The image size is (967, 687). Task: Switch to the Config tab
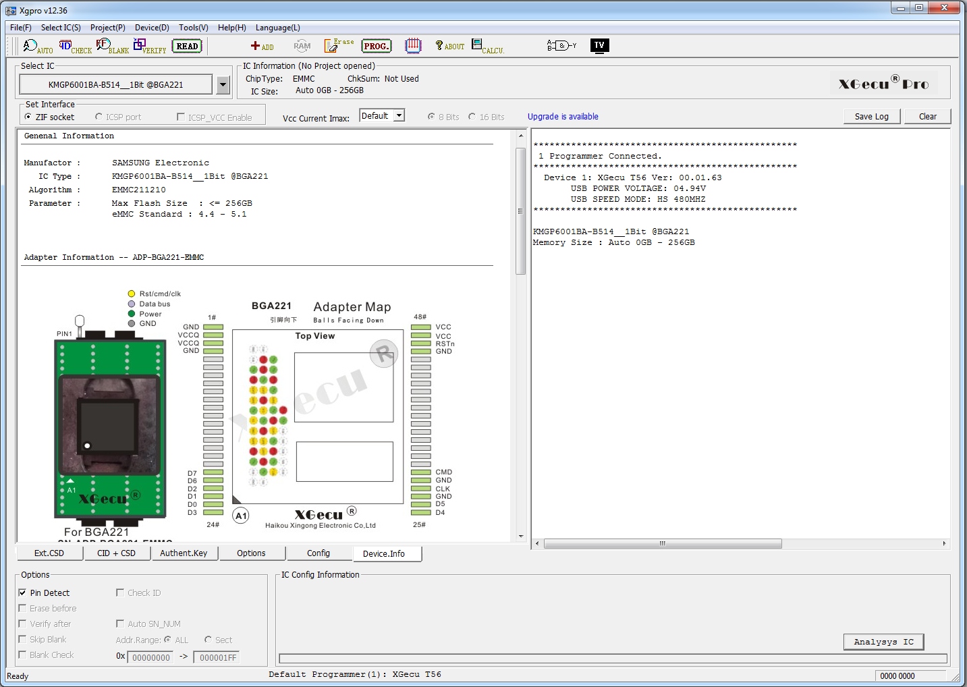click(319, 553)
